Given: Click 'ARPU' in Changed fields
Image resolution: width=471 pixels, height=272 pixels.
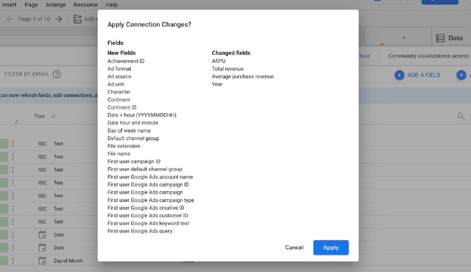Looking at the screenshot, I should [x=218, y=61].
